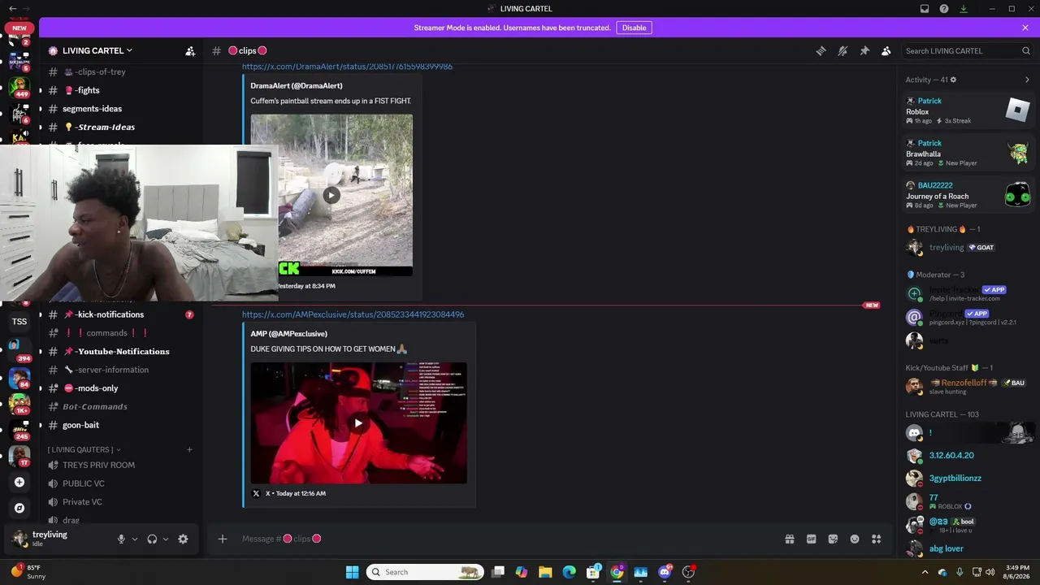1040x585 pixels.
Task: Toggle the member list icon
Action: pyautogui.click(x=886, y=50)
